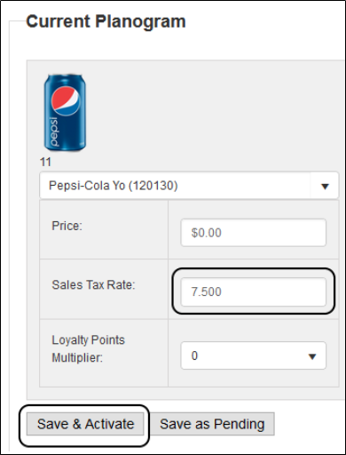Click the 0 value in the loyalty multiplier box
The height and width of the screenshot is (455, 346).
[194, 355]
